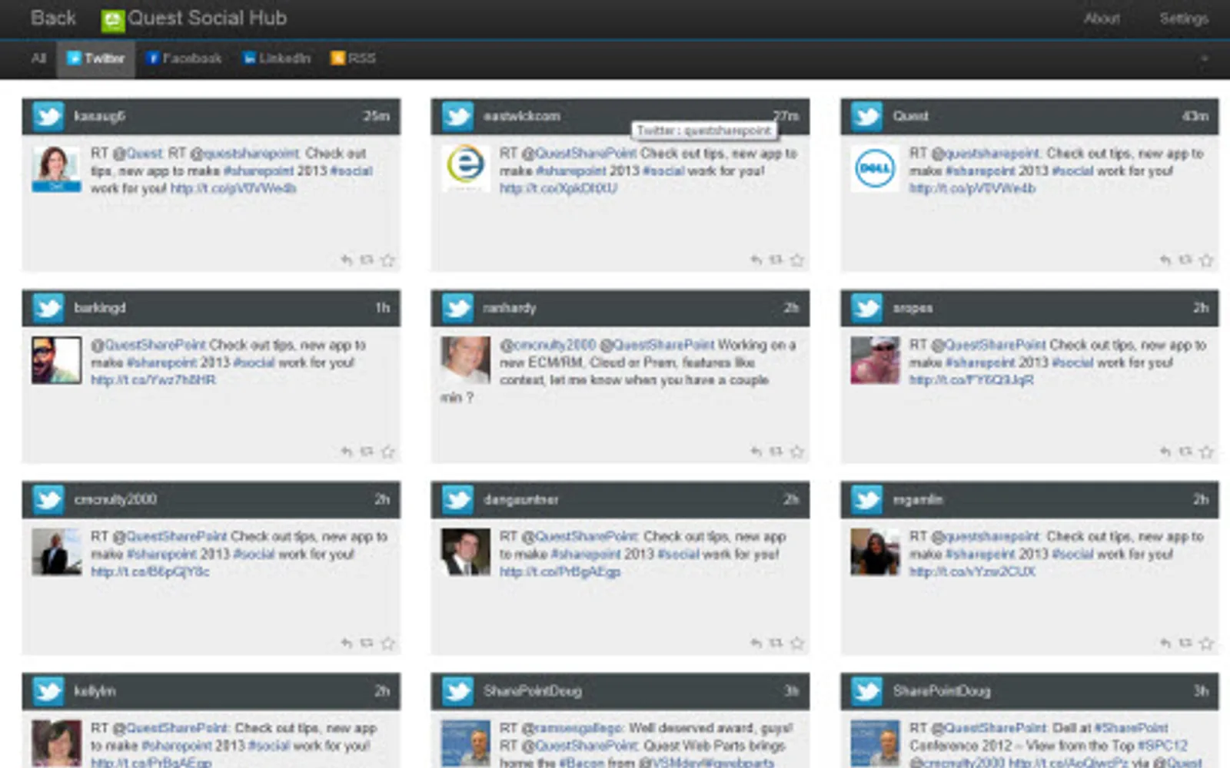Click the Twitter bird icon on kellylm card
Screen dimensions: 1230x768
coord(48,691)
